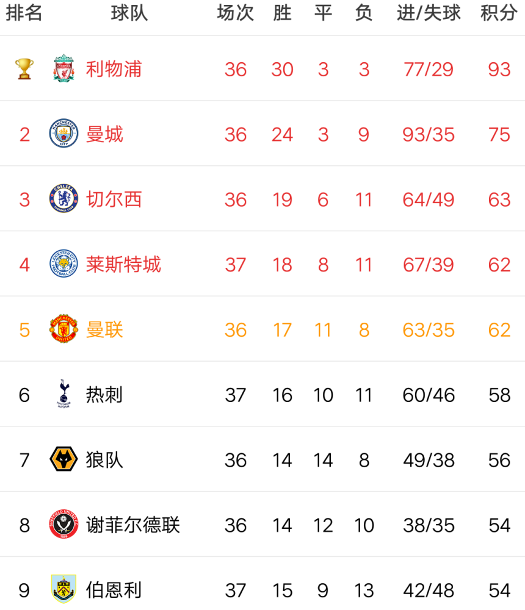Screen dimensions: 525x610
Task: Click the gold trophy icon
Action: pyautogui.click(x=24, y=68)
